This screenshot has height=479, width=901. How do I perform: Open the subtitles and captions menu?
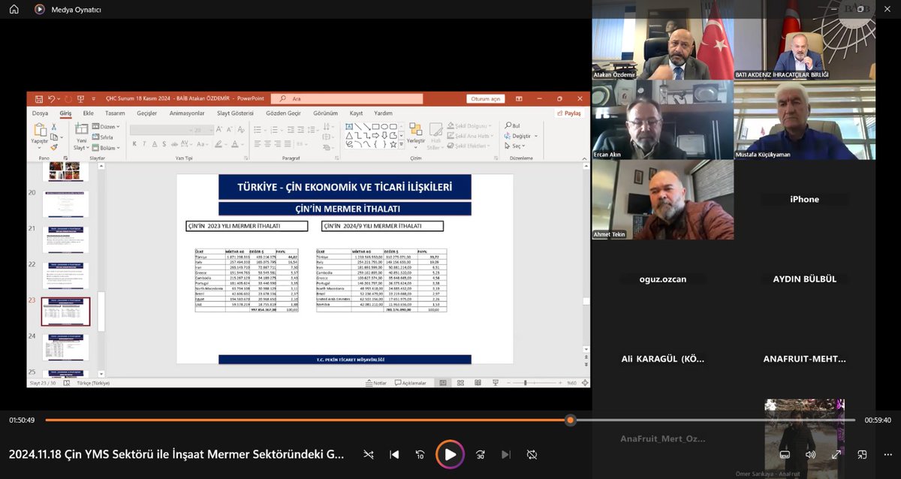785,454
